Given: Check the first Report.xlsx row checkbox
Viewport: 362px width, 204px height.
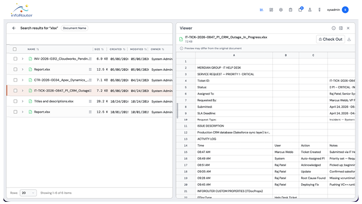Looking at the screenshot, I should [x=15, y=69].
